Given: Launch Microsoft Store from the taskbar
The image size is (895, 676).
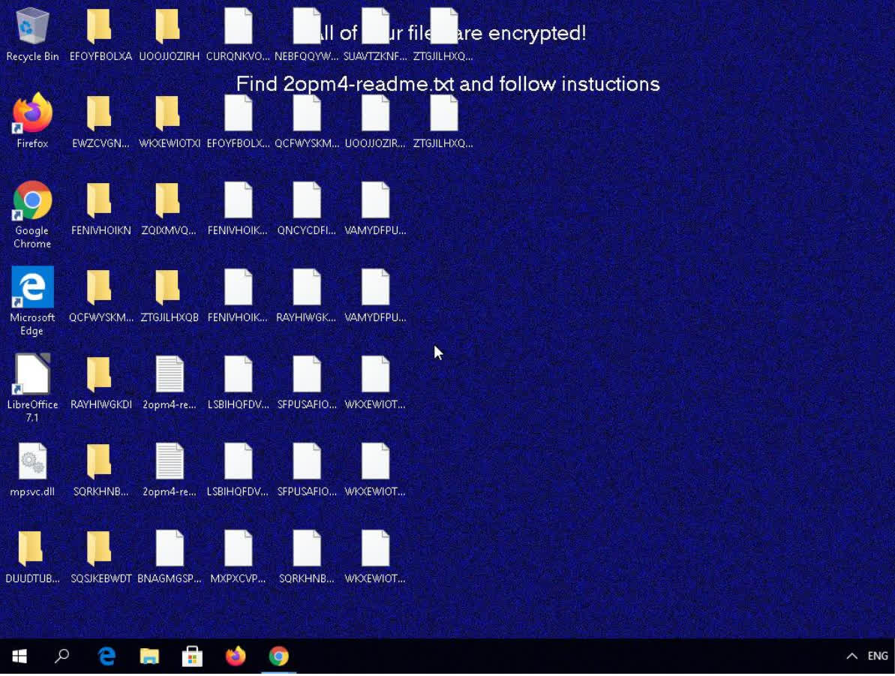Looking at the screenshot, I should click(192, 656).
